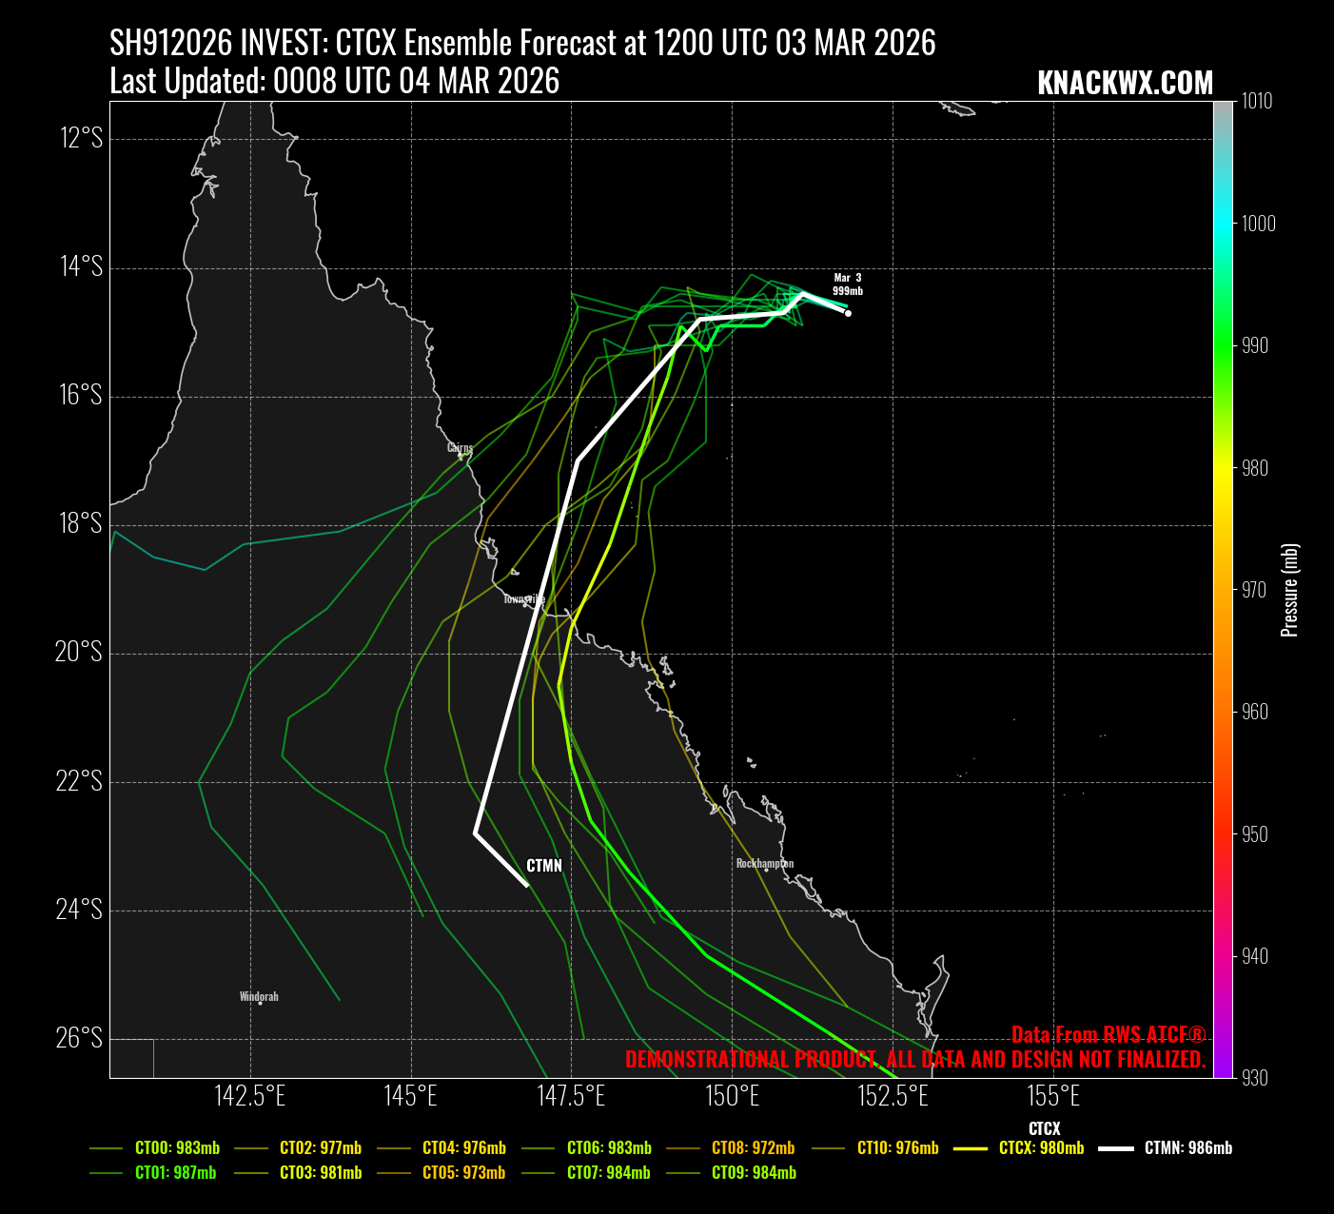The width and height of the screenshot is (1334, 1214).
Task: Select the Townsville city marker
Action: 524,599
